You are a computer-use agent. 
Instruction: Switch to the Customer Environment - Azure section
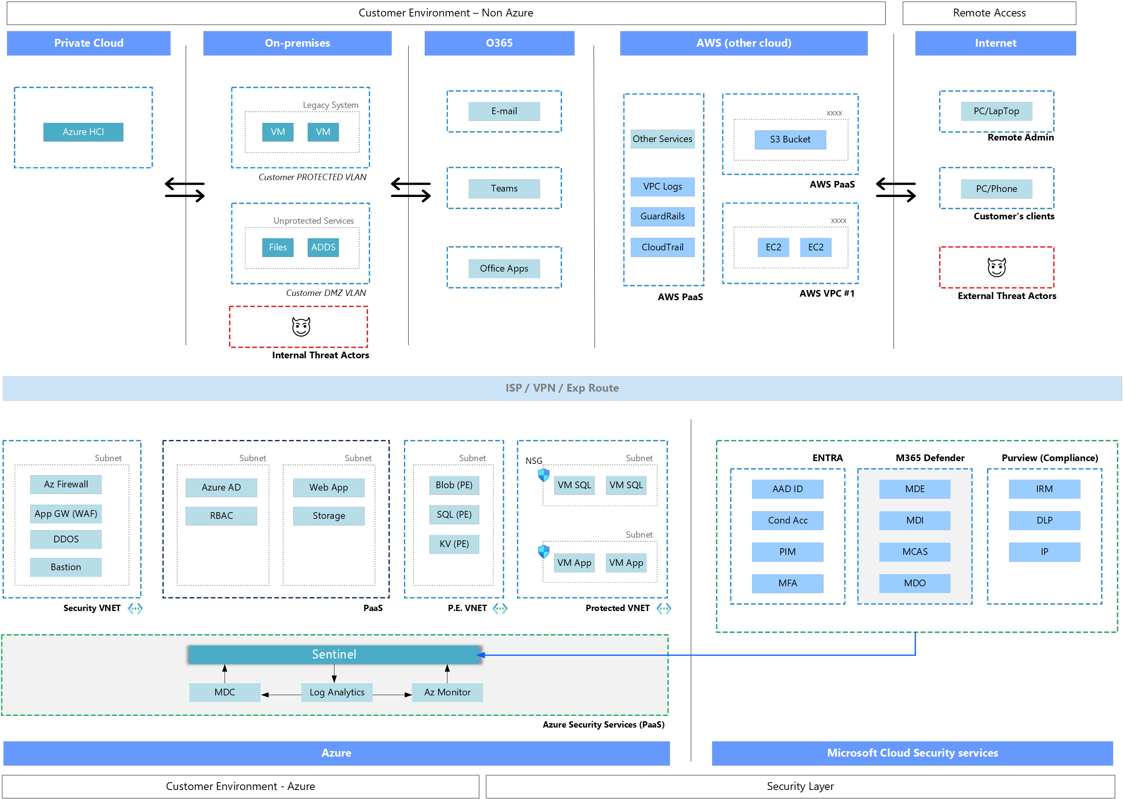coord(240,786)
